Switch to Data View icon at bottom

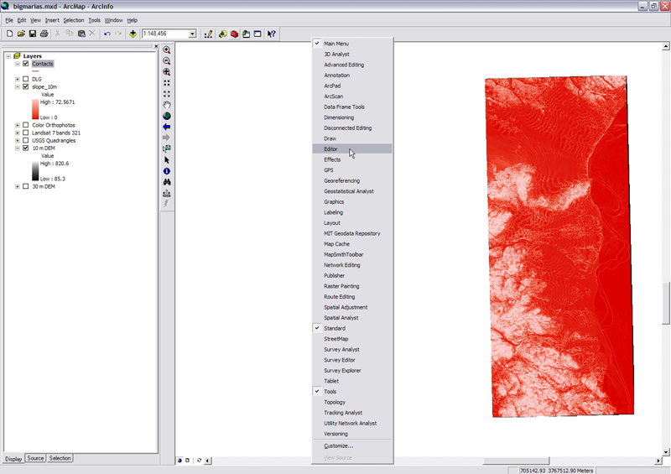[179, 461]
